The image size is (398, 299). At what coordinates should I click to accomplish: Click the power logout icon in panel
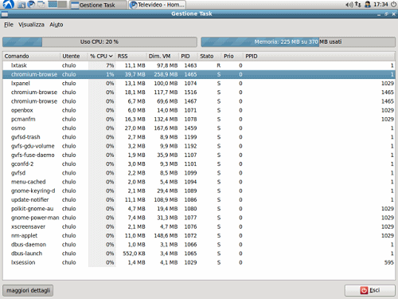point(393,5)
